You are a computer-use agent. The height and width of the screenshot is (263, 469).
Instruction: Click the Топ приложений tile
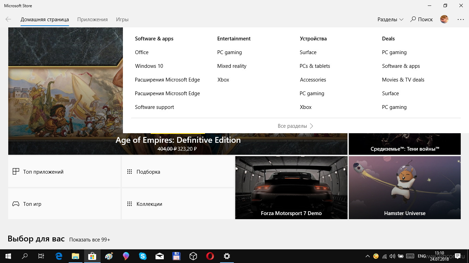(65, 172)
